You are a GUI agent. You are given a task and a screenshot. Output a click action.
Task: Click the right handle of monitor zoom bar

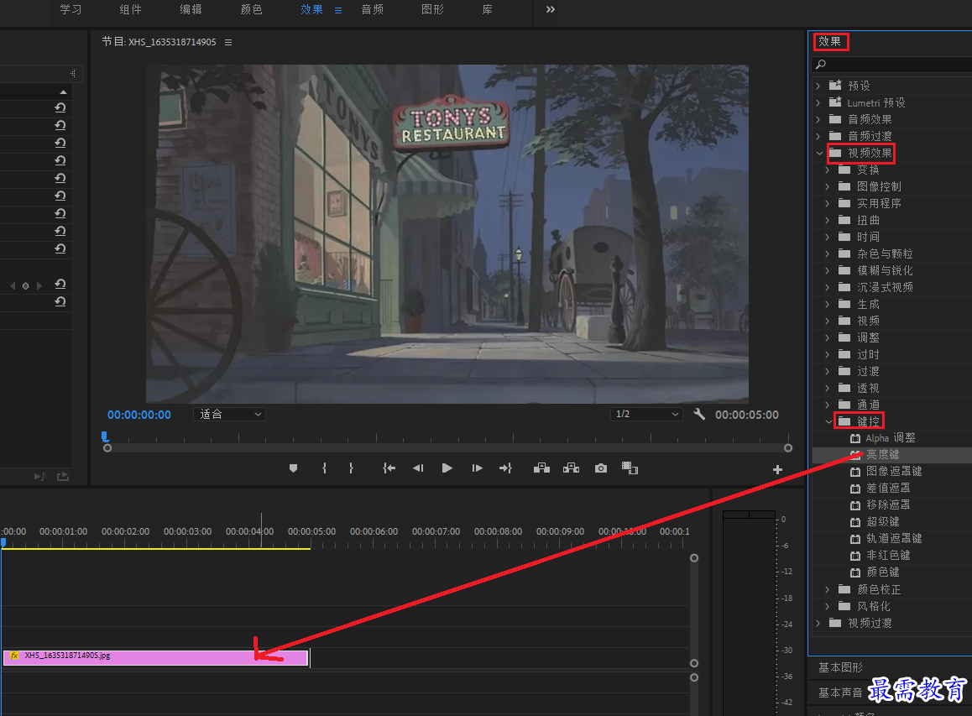point(788,447)
